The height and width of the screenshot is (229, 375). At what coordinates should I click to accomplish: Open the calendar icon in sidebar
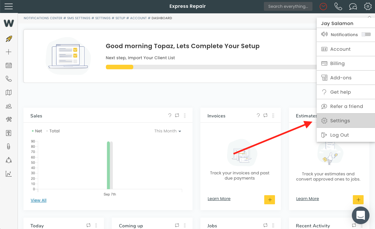[9, 65]
